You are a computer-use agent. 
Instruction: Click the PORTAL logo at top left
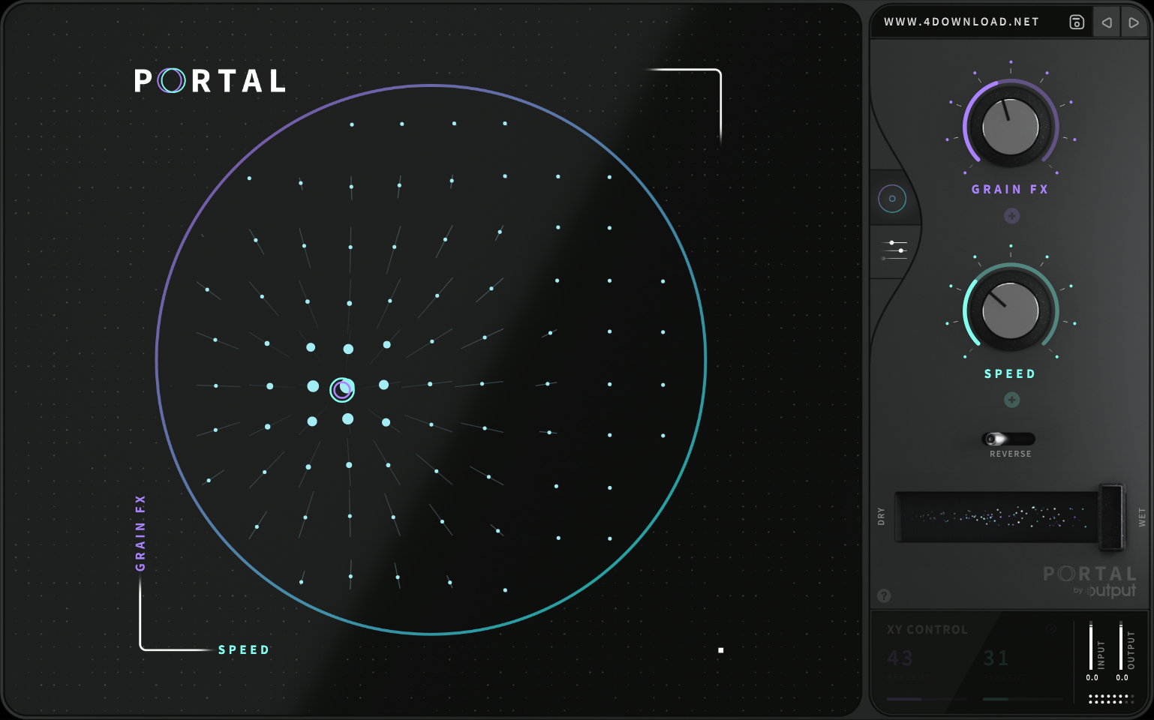coord(210,81)
